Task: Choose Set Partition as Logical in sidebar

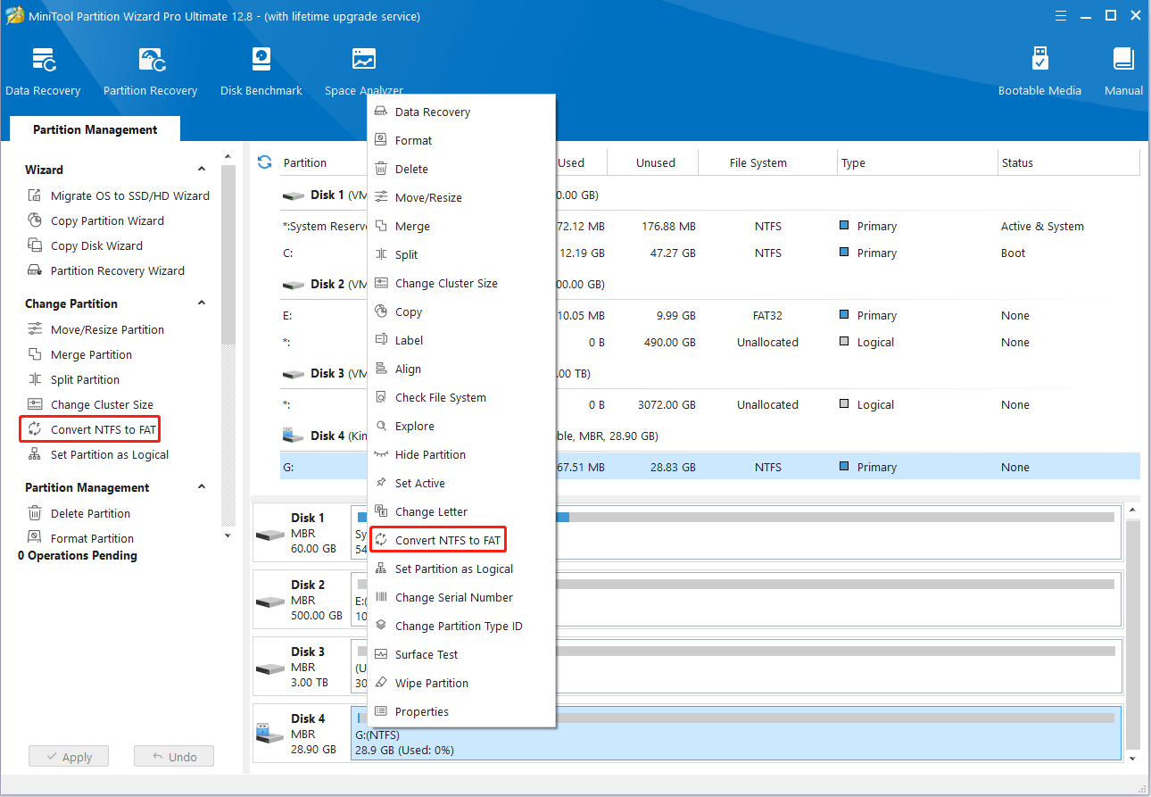Action: tap(98, 454)
